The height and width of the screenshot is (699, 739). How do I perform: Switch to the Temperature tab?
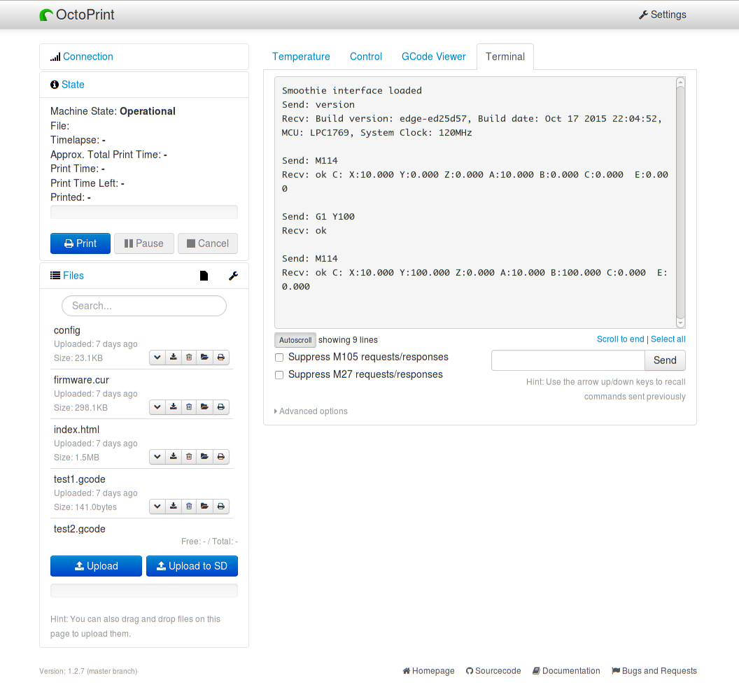[x=301, y=57]
